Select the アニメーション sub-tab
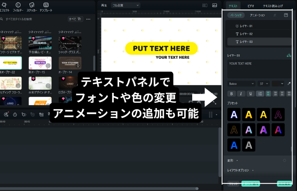 [258, 15]
